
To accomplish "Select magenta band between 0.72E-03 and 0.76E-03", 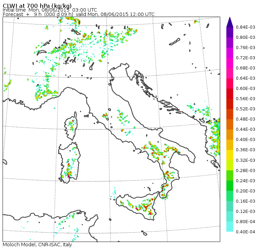I will [230, 53].
